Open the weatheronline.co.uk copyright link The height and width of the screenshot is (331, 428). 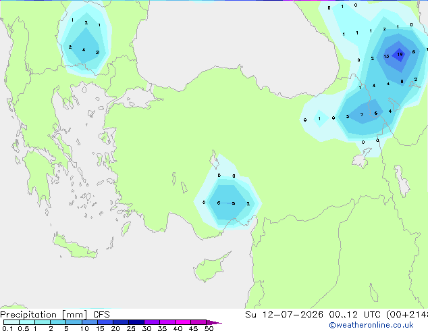coord(371,325)
